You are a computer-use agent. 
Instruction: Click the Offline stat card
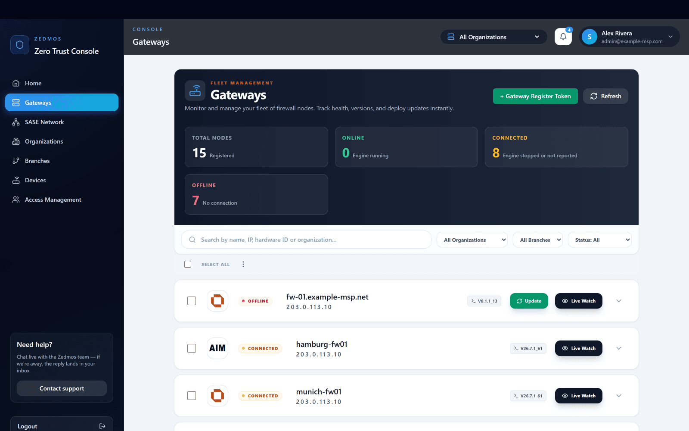(256, 194)
